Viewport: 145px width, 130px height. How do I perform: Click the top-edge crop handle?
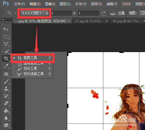click(x=121, y=52)
